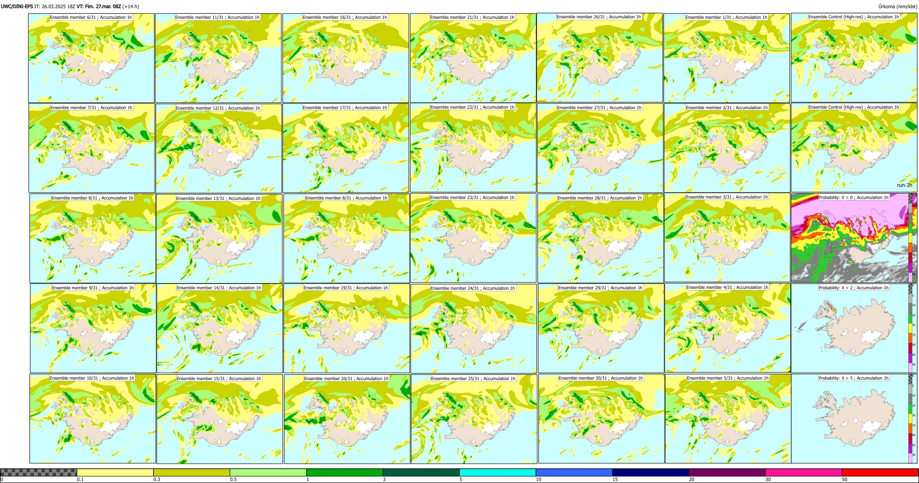Pick the pink 30–50 legend swatch

point(803,472)
